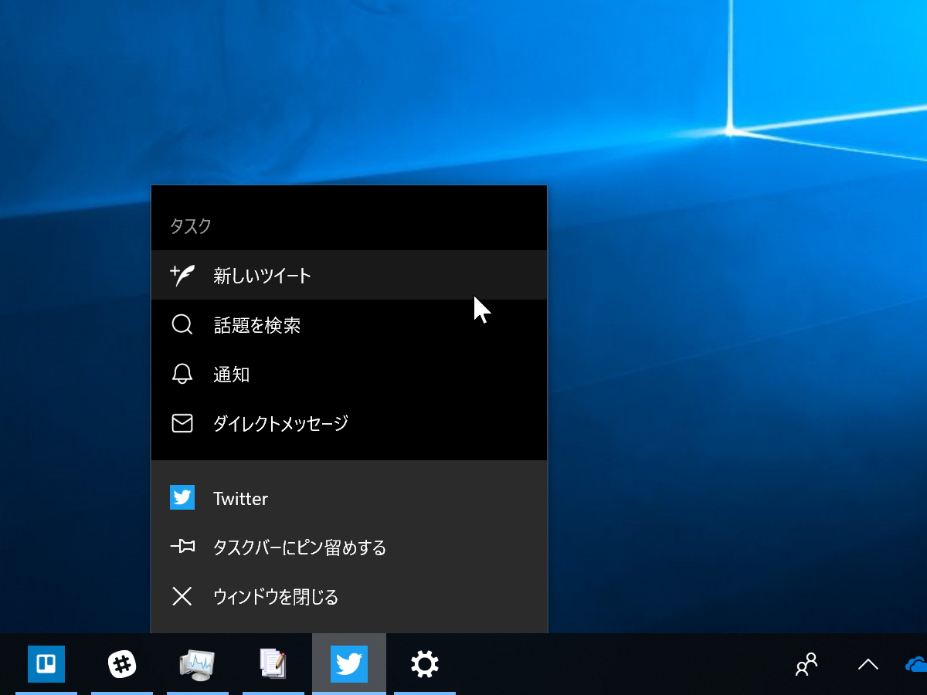Select the new tweet feather icon

(x=182, y=274)
